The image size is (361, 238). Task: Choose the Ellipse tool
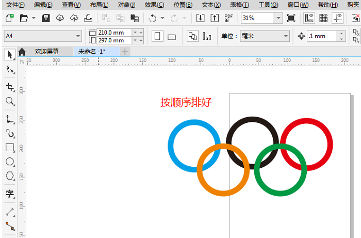click(9, 162)
